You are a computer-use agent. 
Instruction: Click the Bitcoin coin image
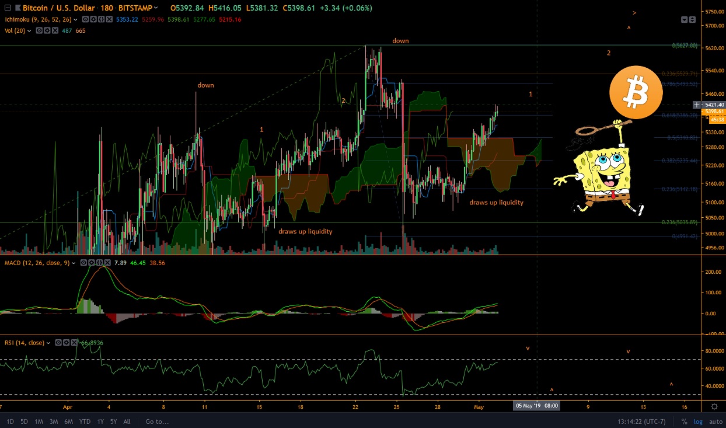coord(636,93)
